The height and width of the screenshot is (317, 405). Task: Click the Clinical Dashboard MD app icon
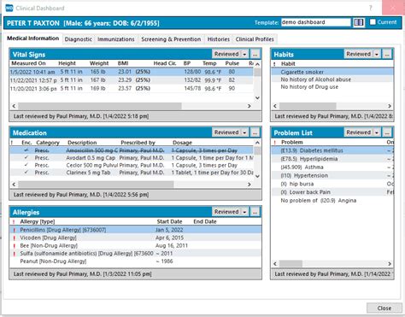point(9,8)
